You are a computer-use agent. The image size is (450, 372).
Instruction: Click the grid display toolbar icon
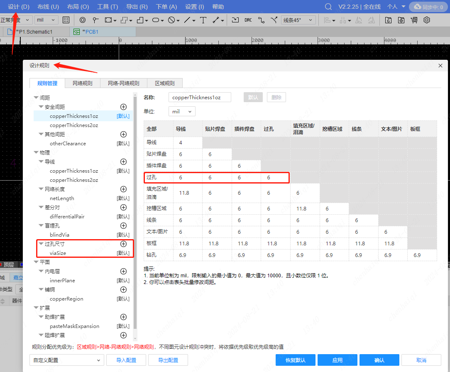point(66,20)
